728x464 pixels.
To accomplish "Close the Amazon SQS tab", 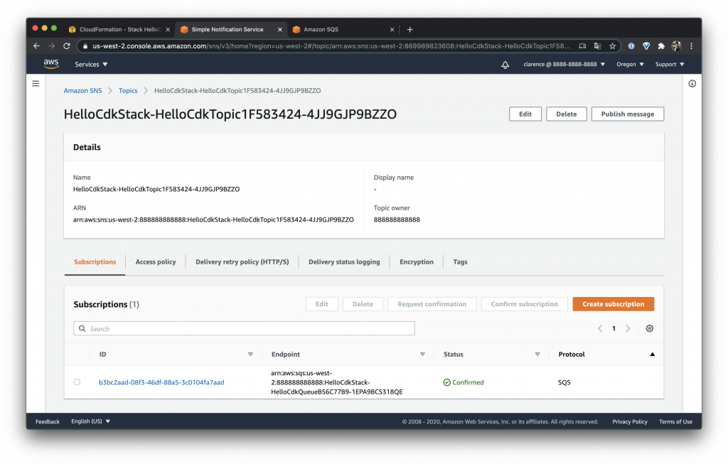I will [392, 29].
